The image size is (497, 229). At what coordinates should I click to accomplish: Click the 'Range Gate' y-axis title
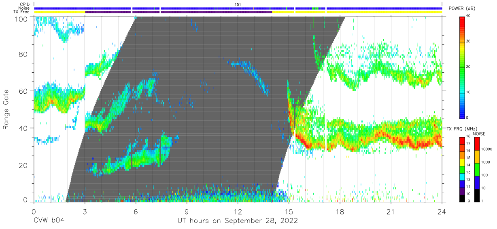tap(6, 109)
